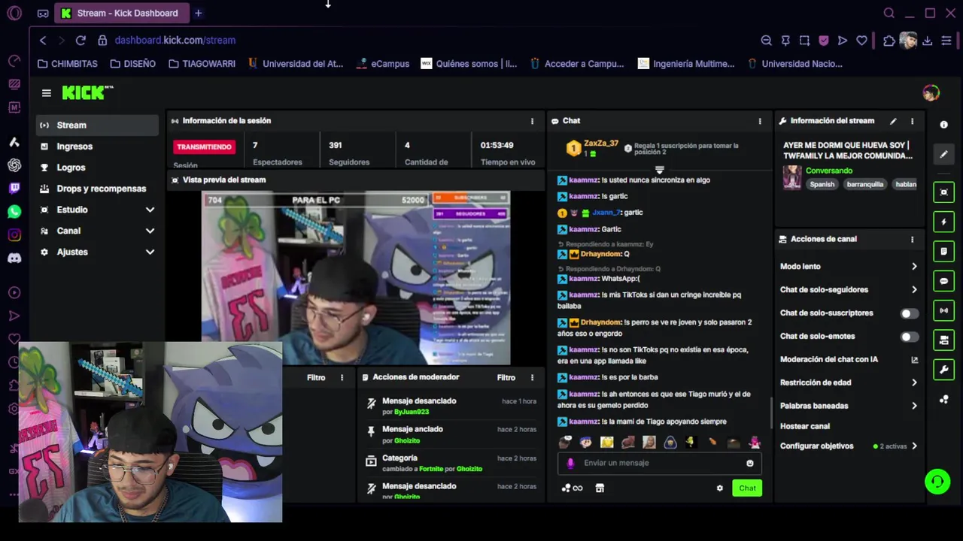
Task: Toggle Chat de solo-suscriptores switch
Action: 909,313
